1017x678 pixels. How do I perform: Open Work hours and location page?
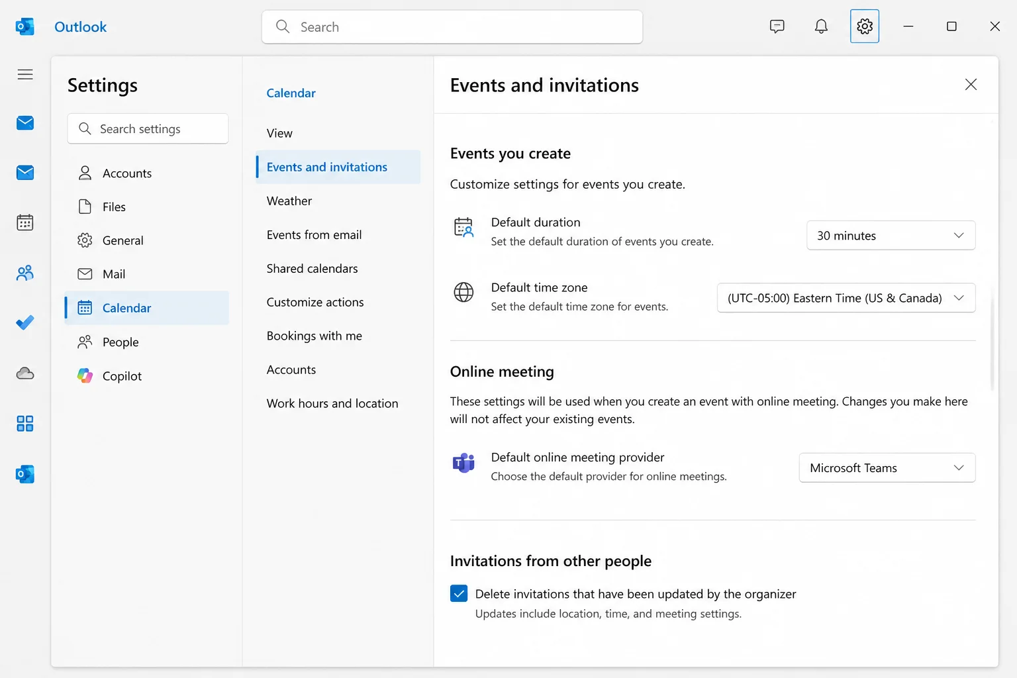[338, 403]
